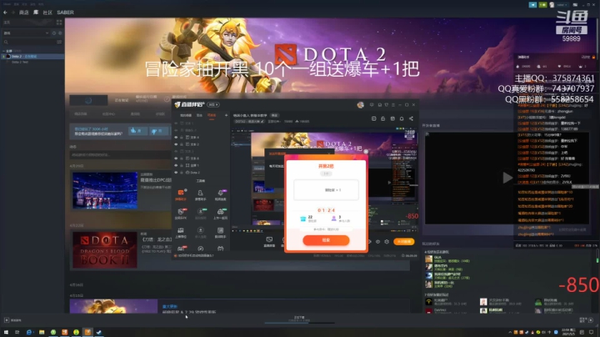Screen dimensions: 600x337
Task: Click the orange highlighted scene tab
Action: point(211,115)
